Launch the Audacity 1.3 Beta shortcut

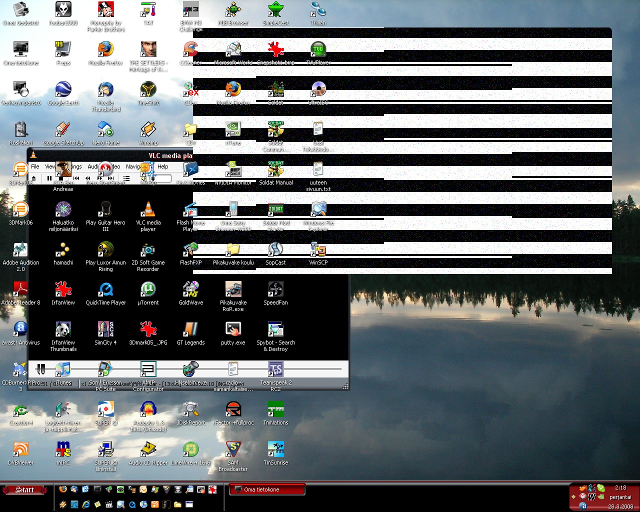pos(148,410)
